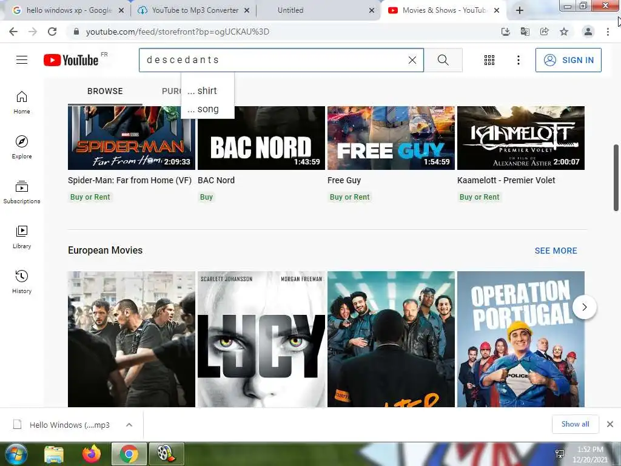Reload the current page

pos(52,32)
